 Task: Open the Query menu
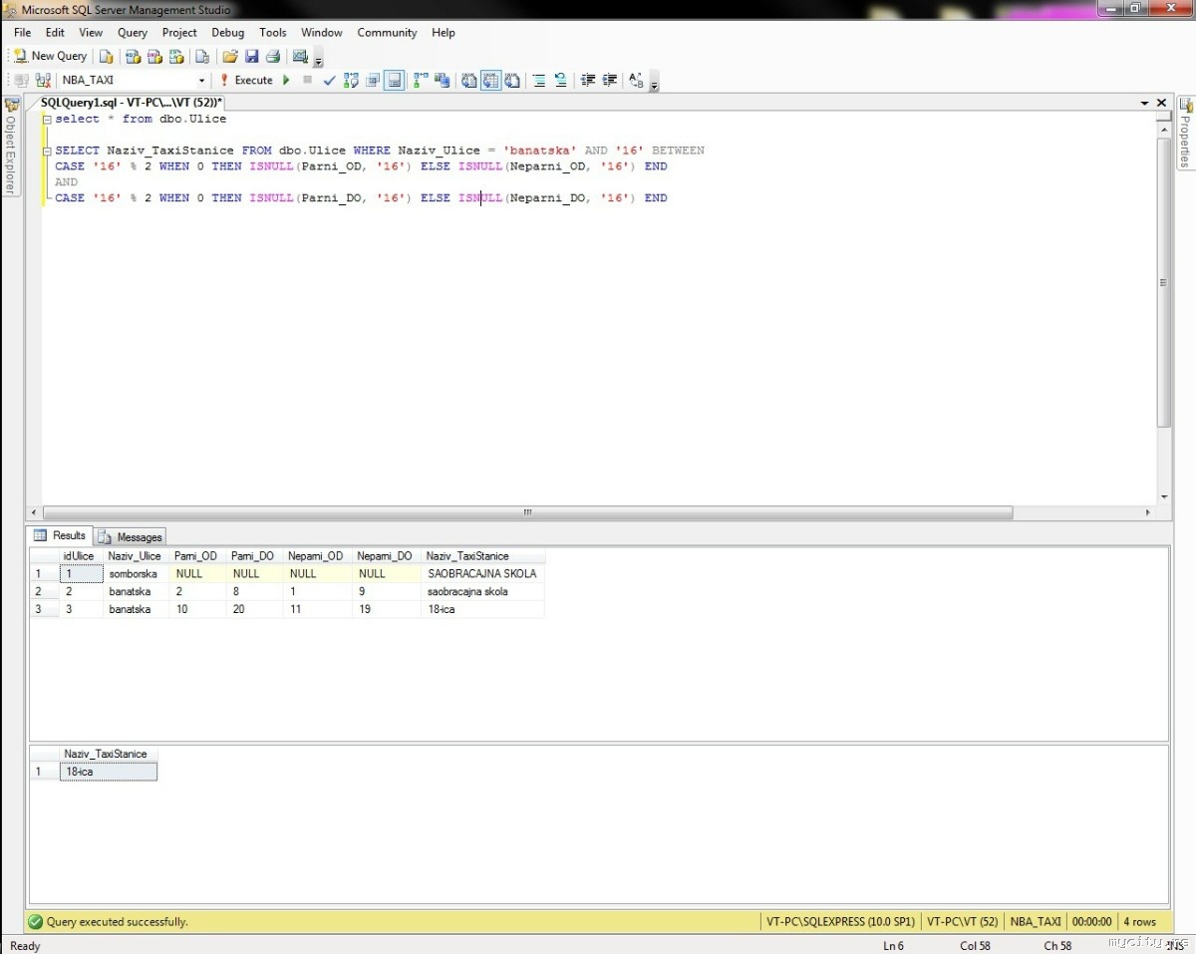pyautogui.click(x=132, y=32)
